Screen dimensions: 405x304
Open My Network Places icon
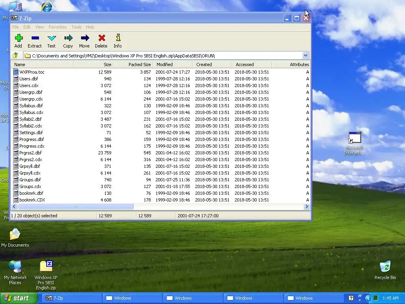pos(15,273)
